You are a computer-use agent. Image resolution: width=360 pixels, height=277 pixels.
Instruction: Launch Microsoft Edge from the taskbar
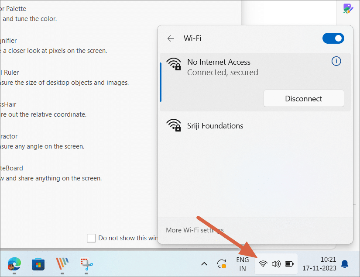click(13, 265)
